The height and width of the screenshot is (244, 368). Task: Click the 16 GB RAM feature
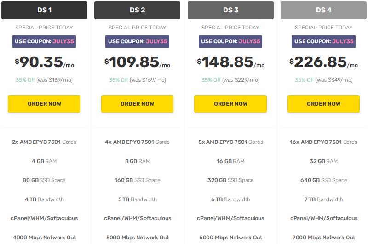pyautogui.click(x=230, y=161)
